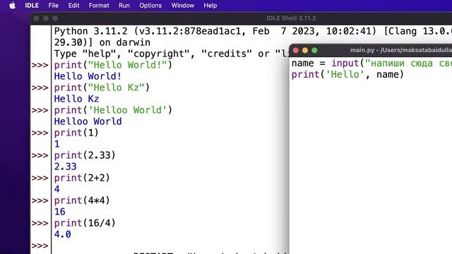Click the 'Helloo World' output line

pyautogui.click(x=88, y=121)
